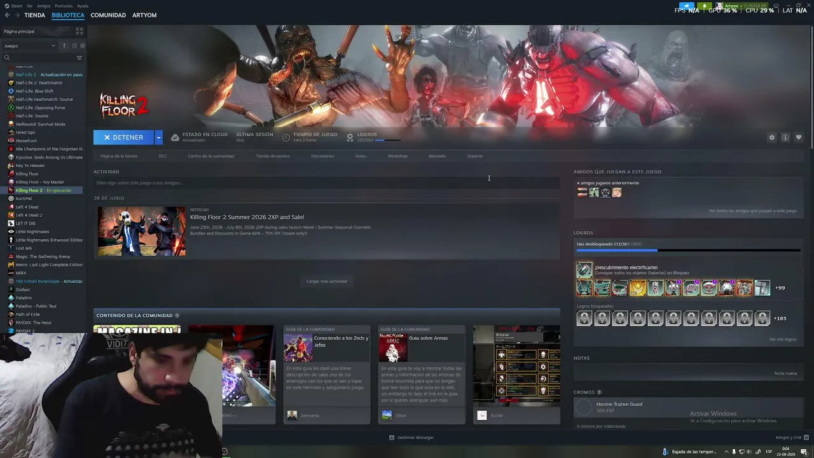
Task: Select Path of Exile in library
Action: (27, 314)
